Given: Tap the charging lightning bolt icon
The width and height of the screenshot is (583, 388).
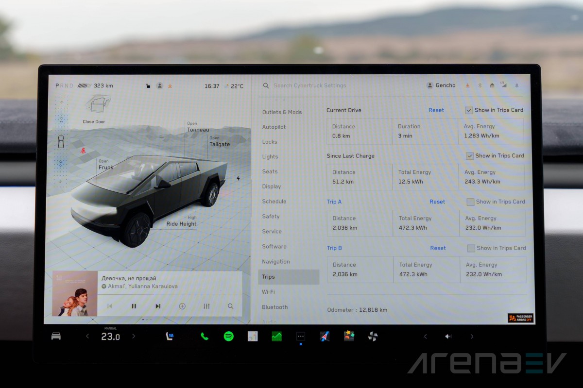Looking at the screenshot, I should tap(238, 178).
